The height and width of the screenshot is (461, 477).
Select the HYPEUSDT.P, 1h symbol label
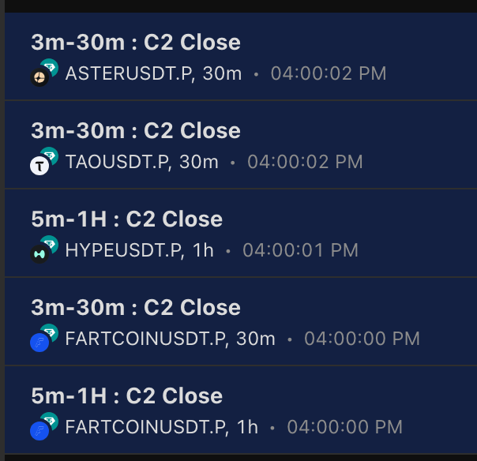click(139, 251)
